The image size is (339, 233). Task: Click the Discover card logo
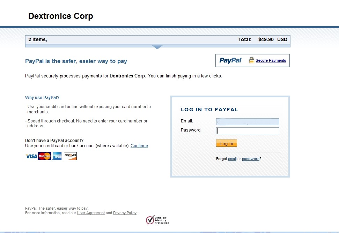click(x=70, y=156)
